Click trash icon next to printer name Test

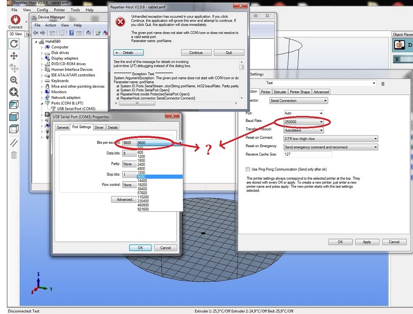click(x=383, y=84)
